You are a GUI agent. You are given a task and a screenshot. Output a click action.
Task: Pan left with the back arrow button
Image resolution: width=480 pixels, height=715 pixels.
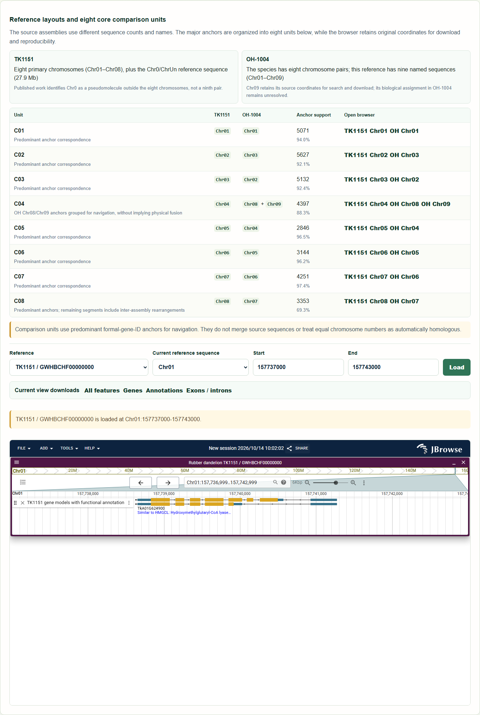pos(141,482)
